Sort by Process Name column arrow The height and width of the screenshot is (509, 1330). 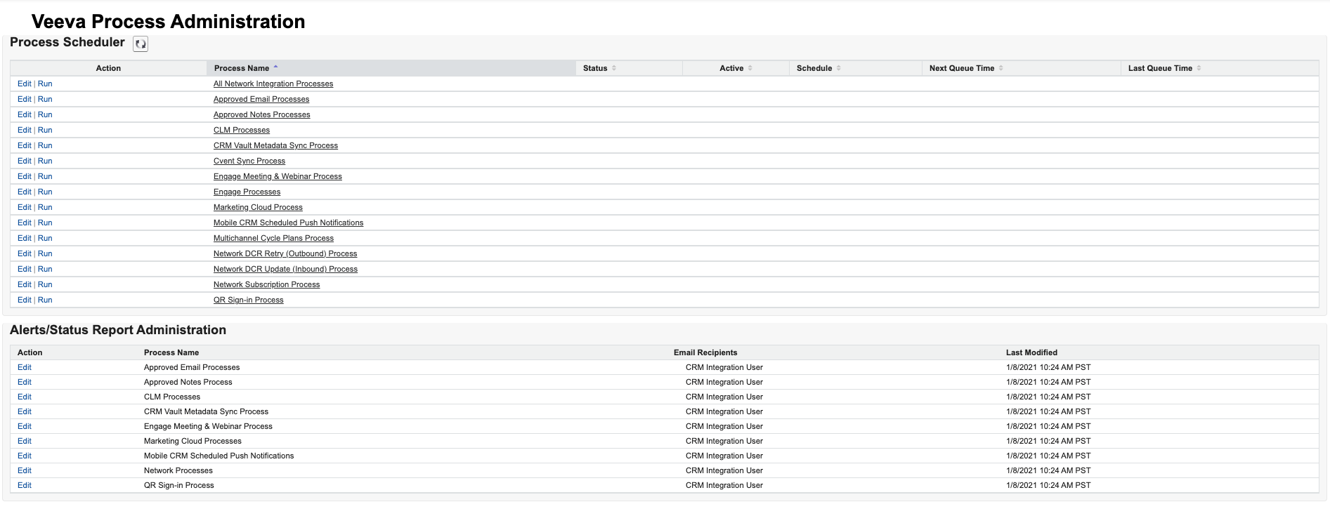coord(275,67)
